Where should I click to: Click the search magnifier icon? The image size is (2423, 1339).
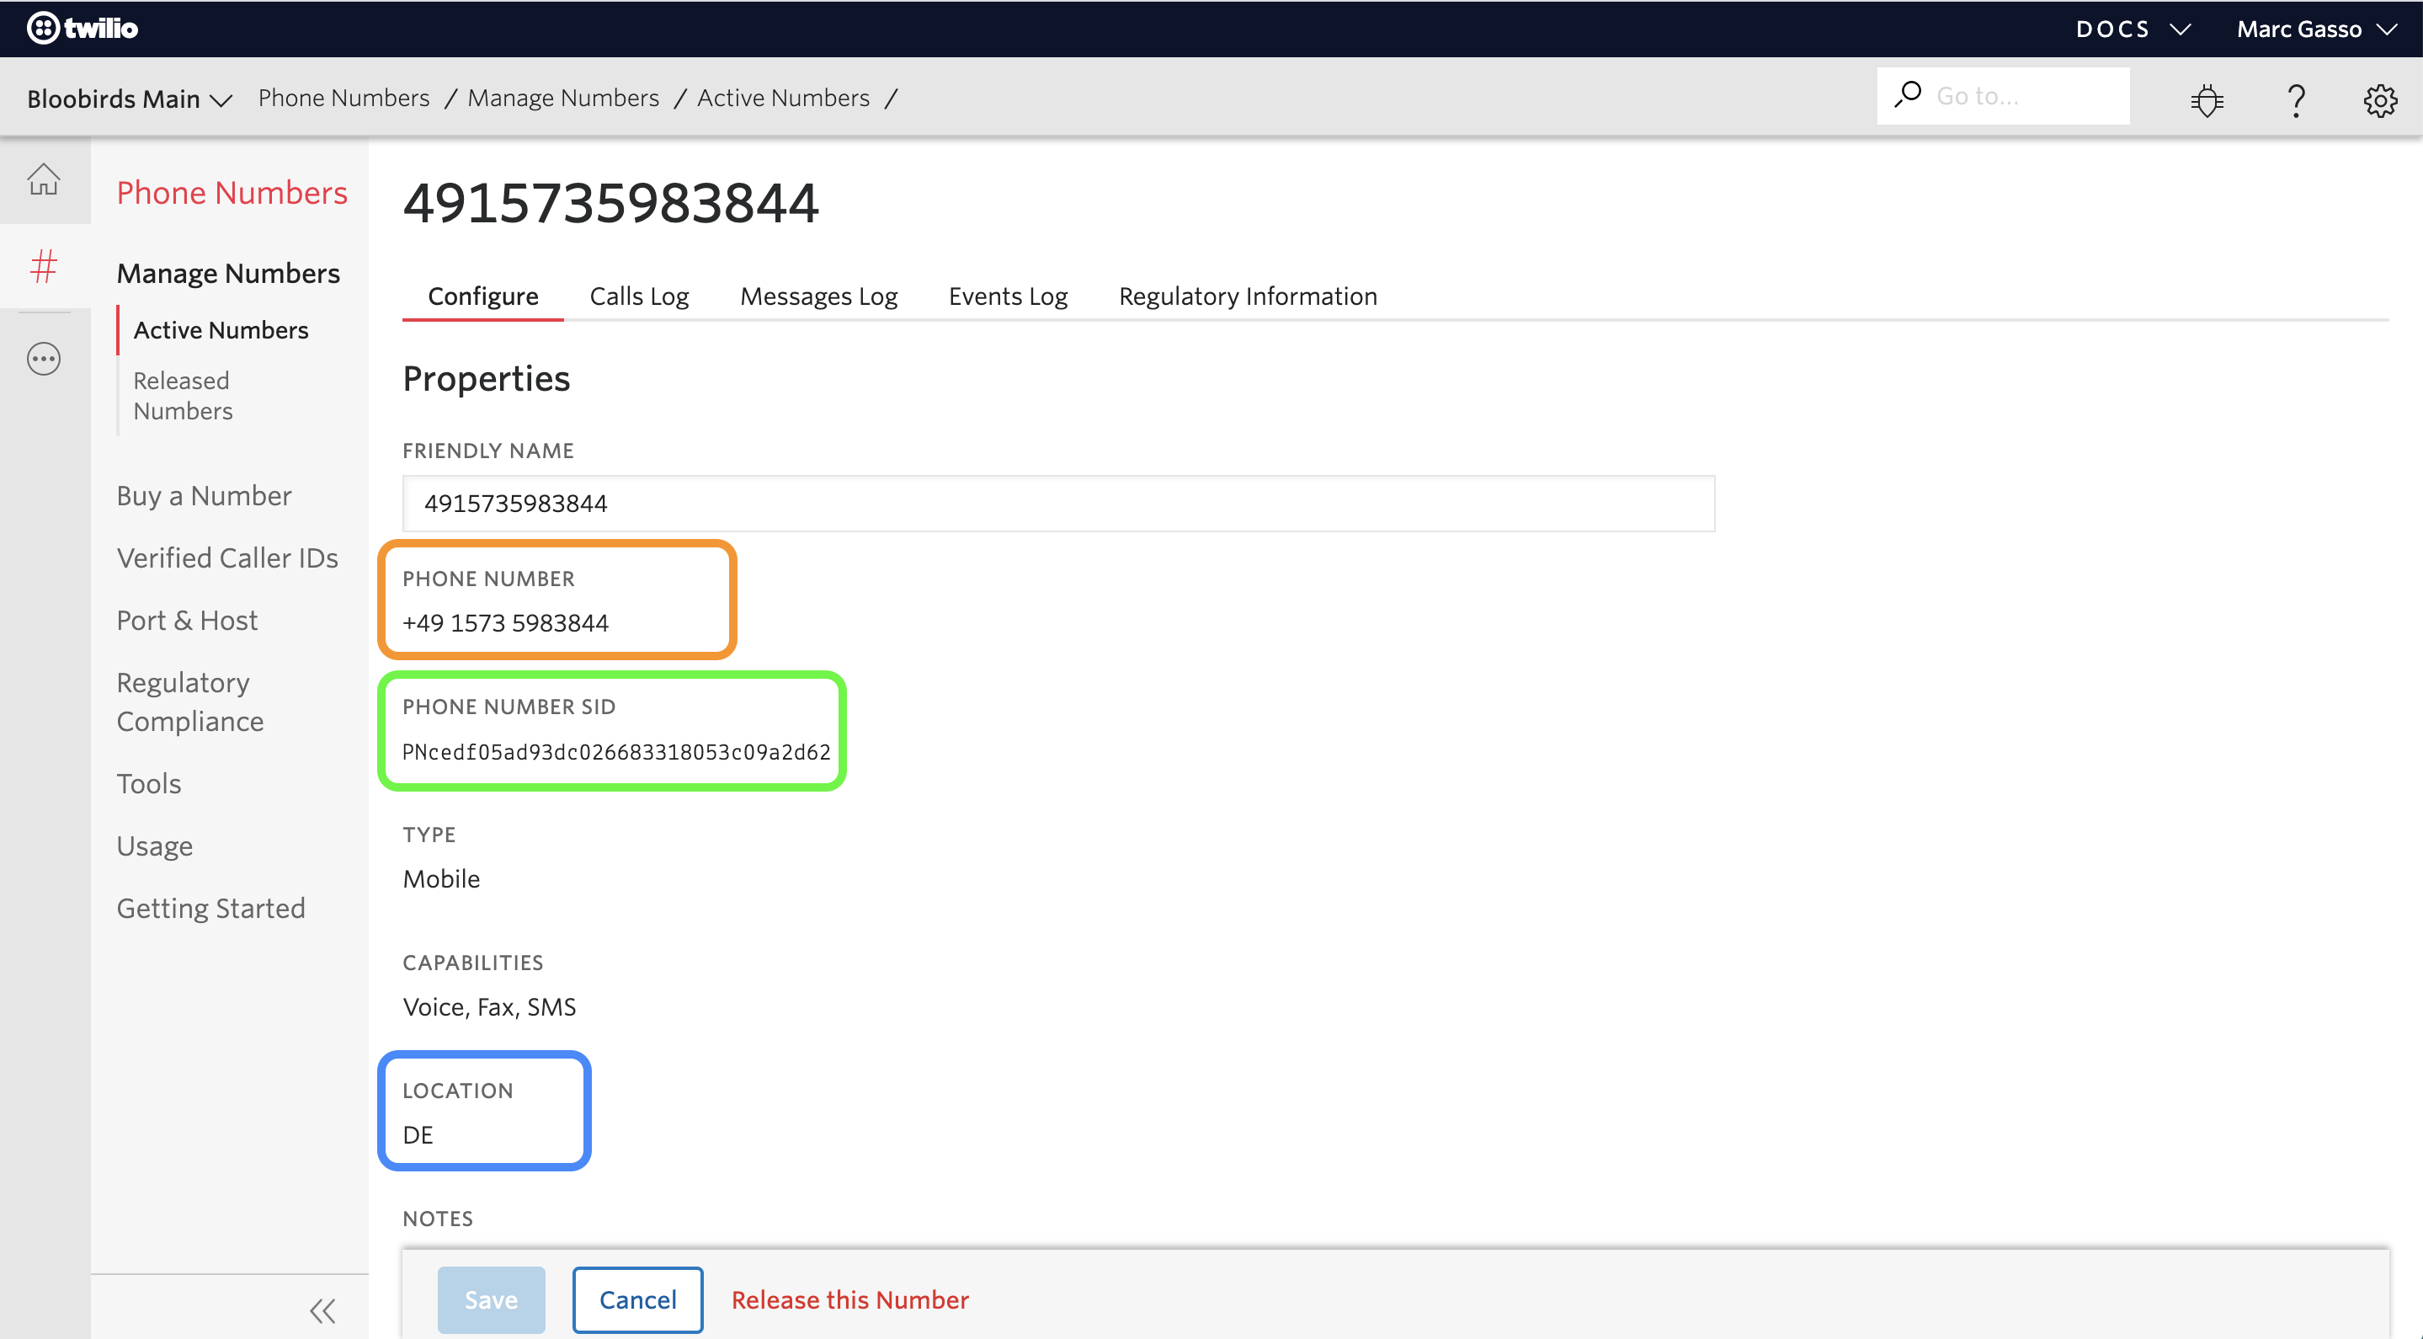point(1908,94)
